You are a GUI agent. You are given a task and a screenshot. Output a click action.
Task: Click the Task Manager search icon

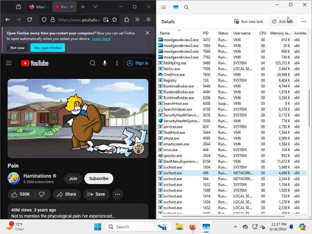(186, 7)
